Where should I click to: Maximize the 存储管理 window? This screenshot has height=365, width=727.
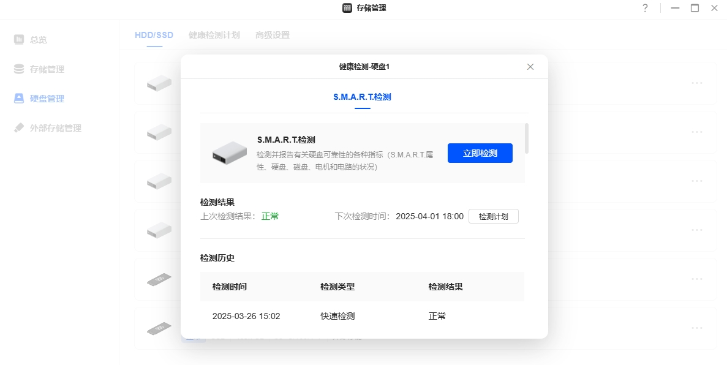coord(695,8)
